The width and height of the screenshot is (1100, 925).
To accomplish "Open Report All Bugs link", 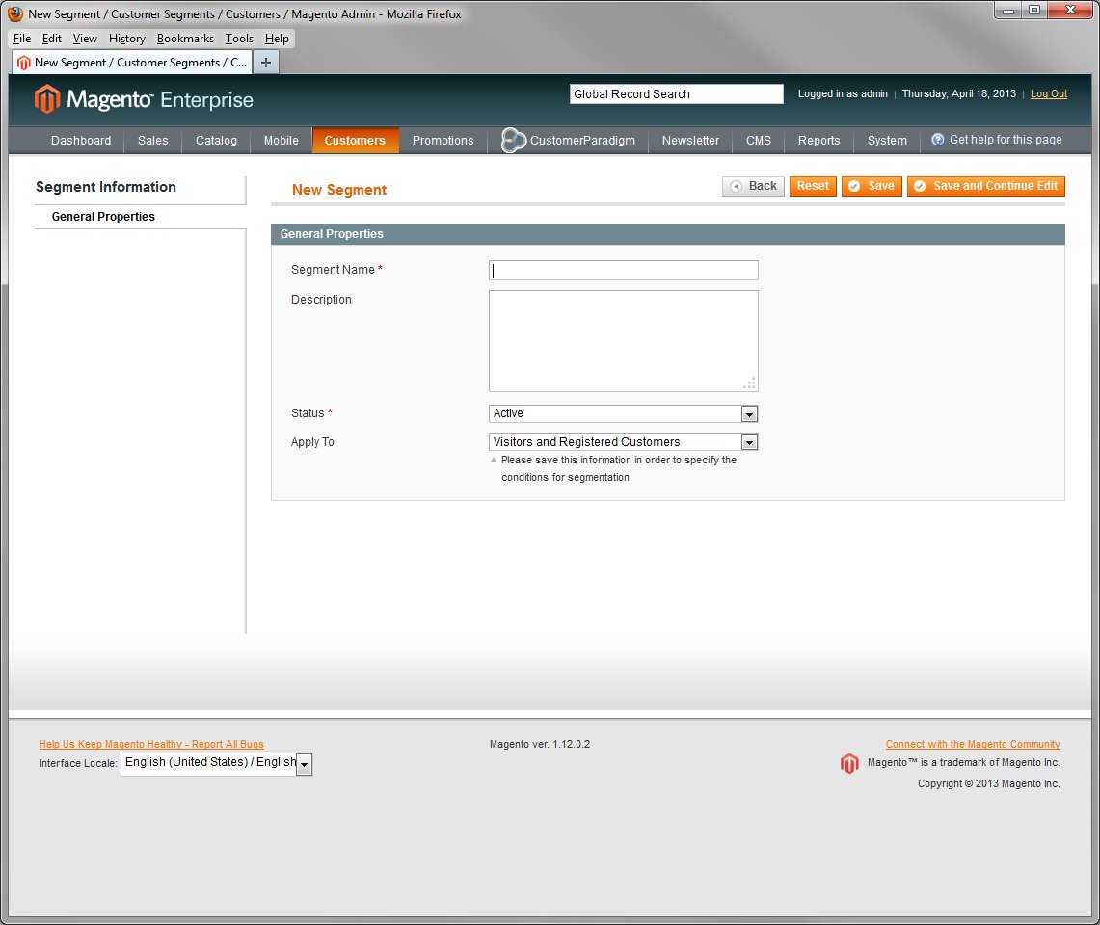I will click(x=151, y=744).
